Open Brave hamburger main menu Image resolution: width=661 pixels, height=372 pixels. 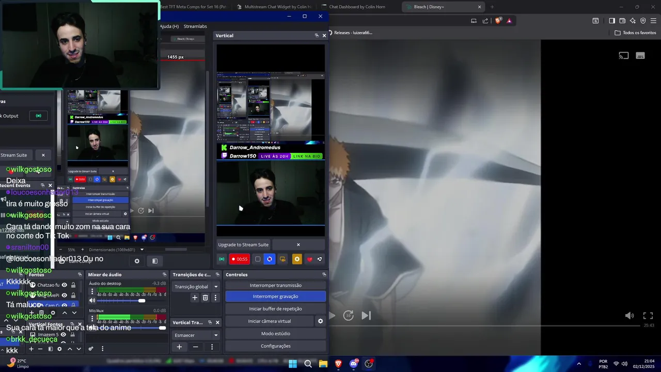pyautogui.click(x=653, y=21)
